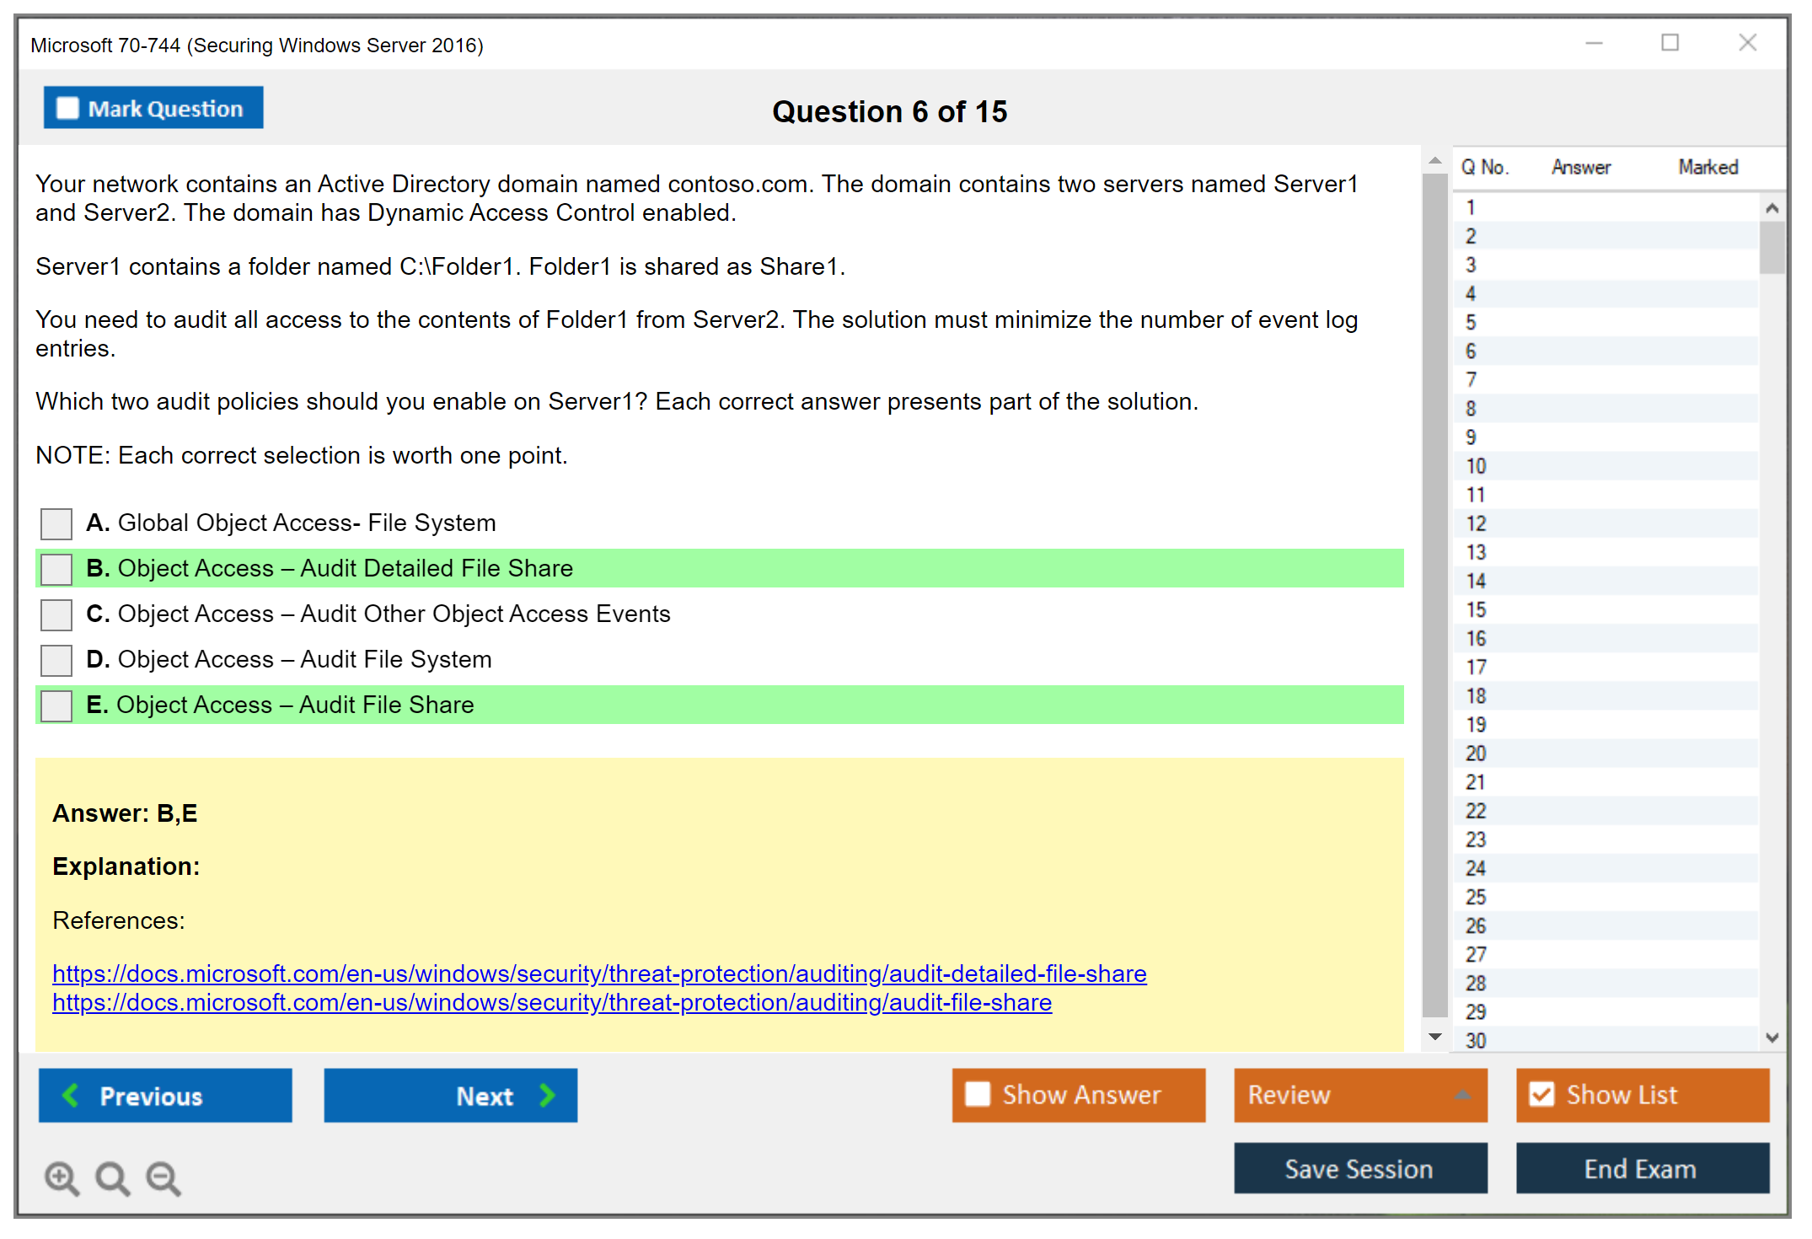1812x1239 pixels.
Task: Check option E Audit File Share
Action: pyautogui.click(x=56, y=705)
